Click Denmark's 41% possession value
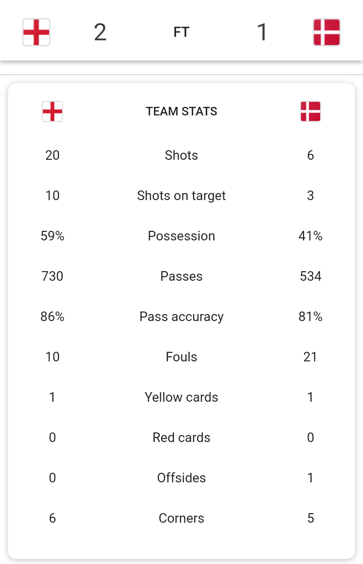This screenshot has width=363, height=564. coord(311,236)
